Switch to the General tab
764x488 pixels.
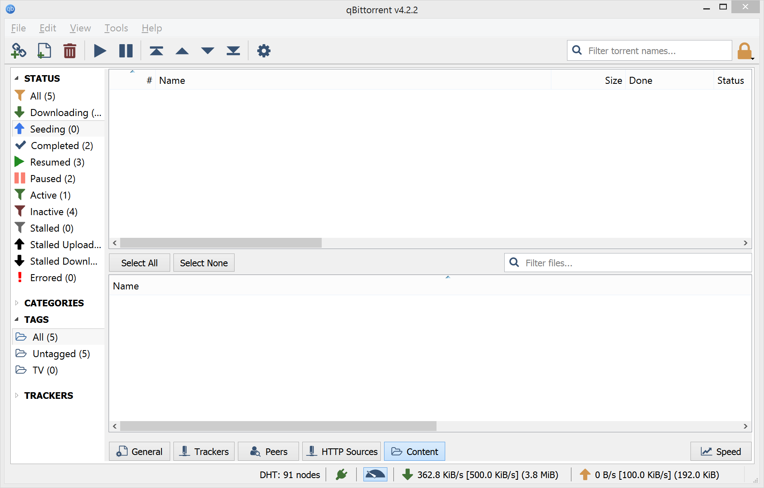tap(140, 451)
